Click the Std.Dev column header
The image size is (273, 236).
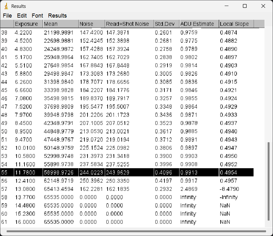(x=166, y=24)
